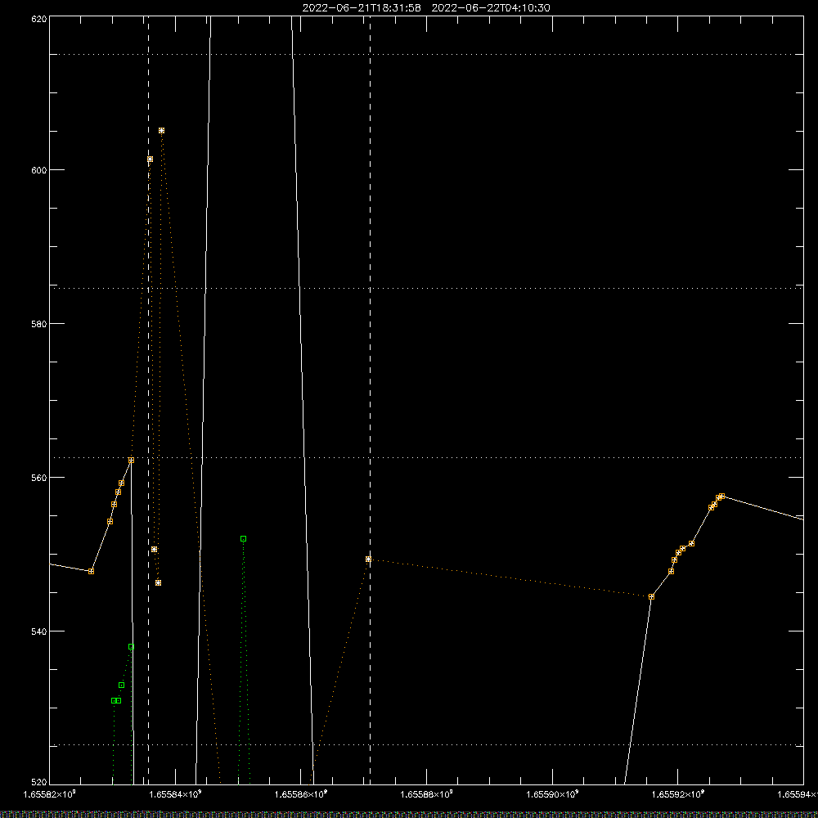Click the x-axis label 1.65586×10⁹
Viewport: 818px width, 818px height.
pyautogui.click(x=301, y=794)
